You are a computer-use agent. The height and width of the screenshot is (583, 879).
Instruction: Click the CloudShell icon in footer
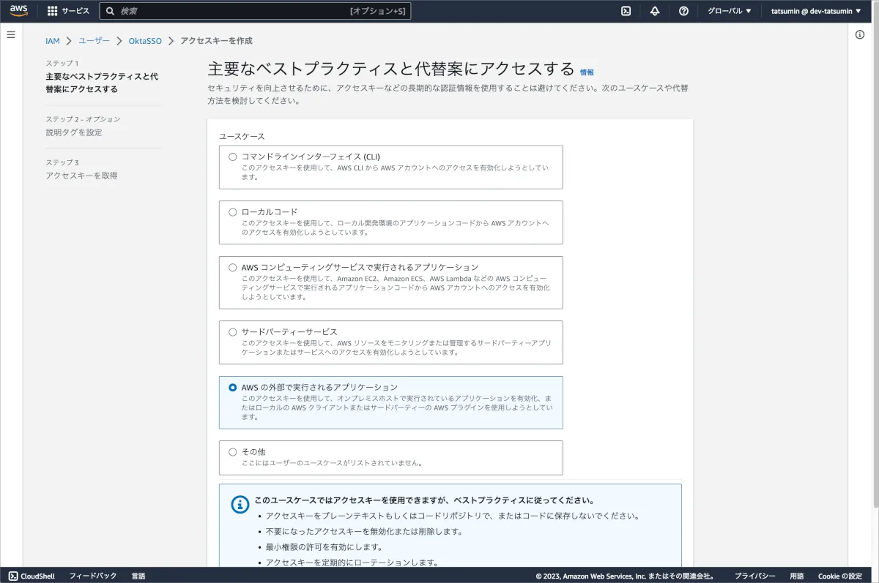(x=13, y=576)
